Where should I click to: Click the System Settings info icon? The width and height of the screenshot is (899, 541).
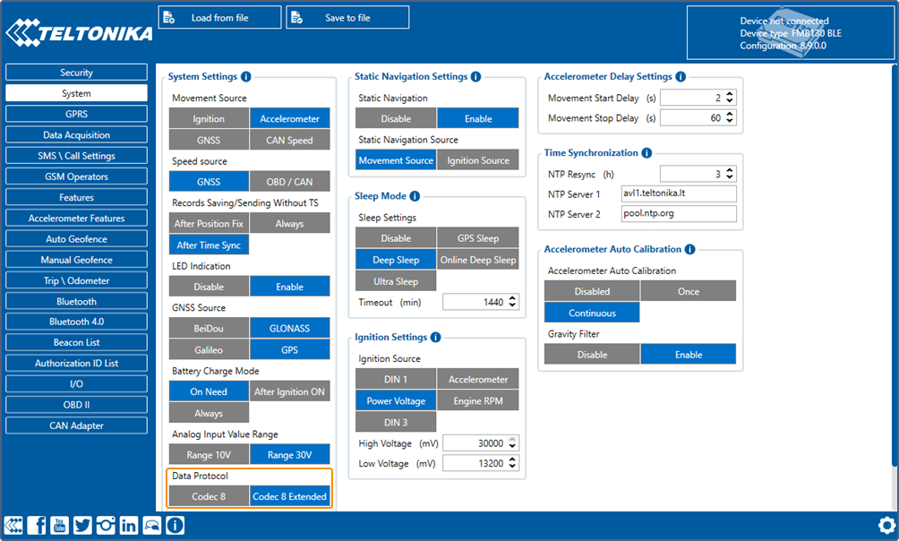(x=246, y=77)
